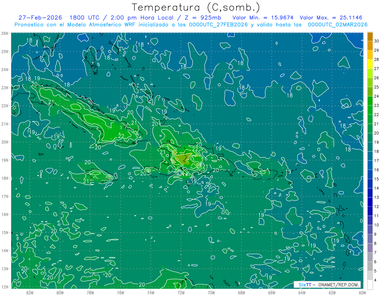The image size is (385, 297).
Task: Click the "24N" latitude axis label
Action: tap(4, 69)
